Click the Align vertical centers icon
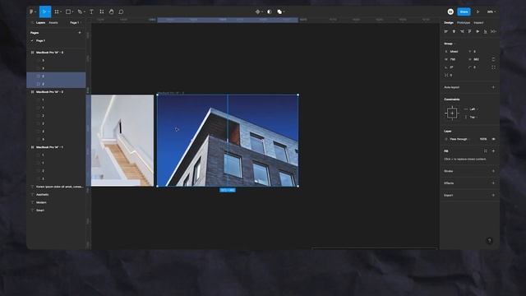This screenshot has width=526, height=296. pos(478,31)
